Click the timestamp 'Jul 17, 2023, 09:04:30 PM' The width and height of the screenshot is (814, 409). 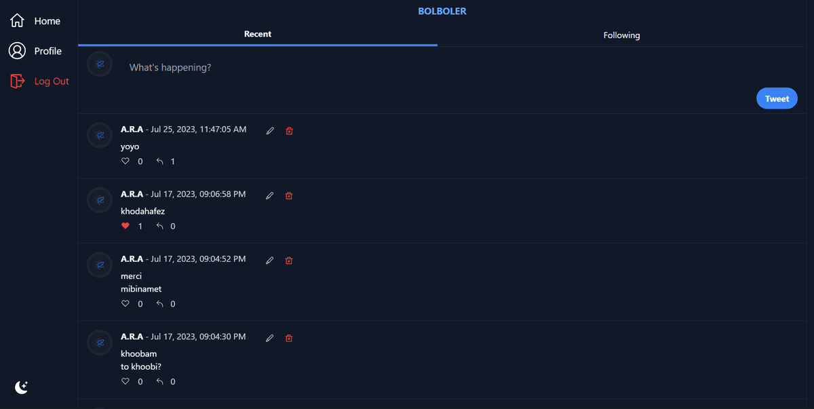coord(198,336)
